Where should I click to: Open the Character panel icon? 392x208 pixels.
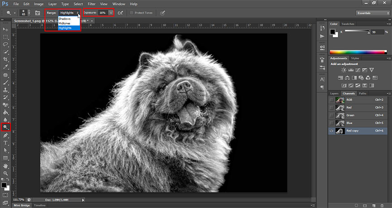point(322,79)
